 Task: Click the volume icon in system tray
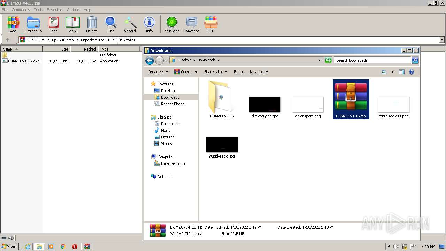click(x=396, y=246)
